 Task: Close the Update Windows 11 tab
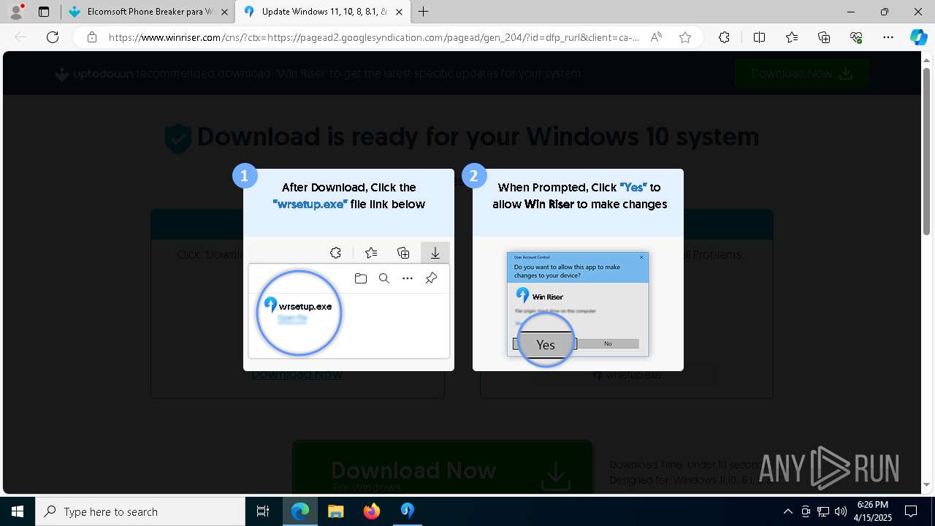(399, 12)
